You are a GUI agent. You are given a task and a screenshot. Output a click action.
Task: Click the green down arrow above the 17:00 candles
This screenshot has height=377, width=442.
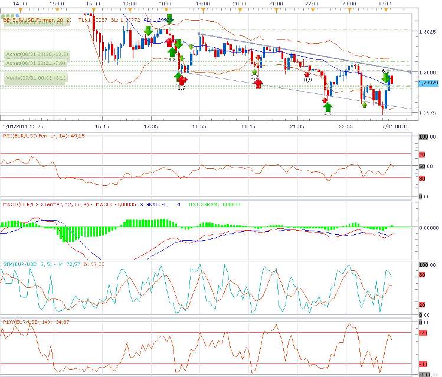pyautogui.click(x=148, y=30)
